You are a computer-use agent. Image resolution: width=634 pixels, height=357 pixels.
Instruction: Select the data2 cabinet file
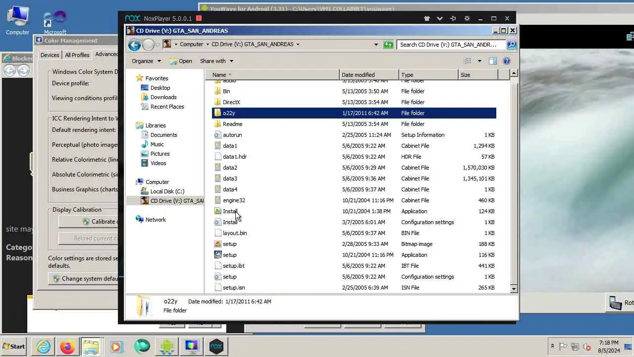(x=230, y=168)
